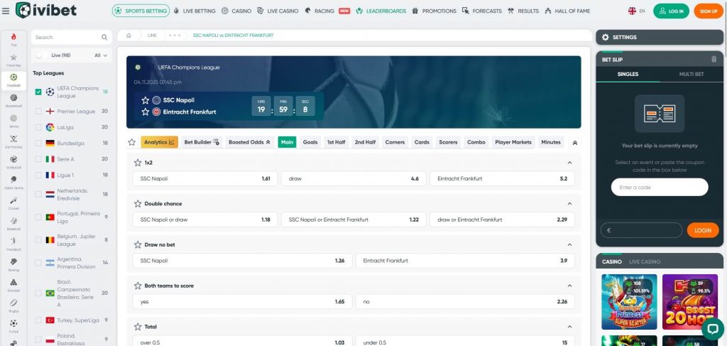The image size is (727, 346).
Task: Select the Corners market tab
Action: [x=395, y=142]
